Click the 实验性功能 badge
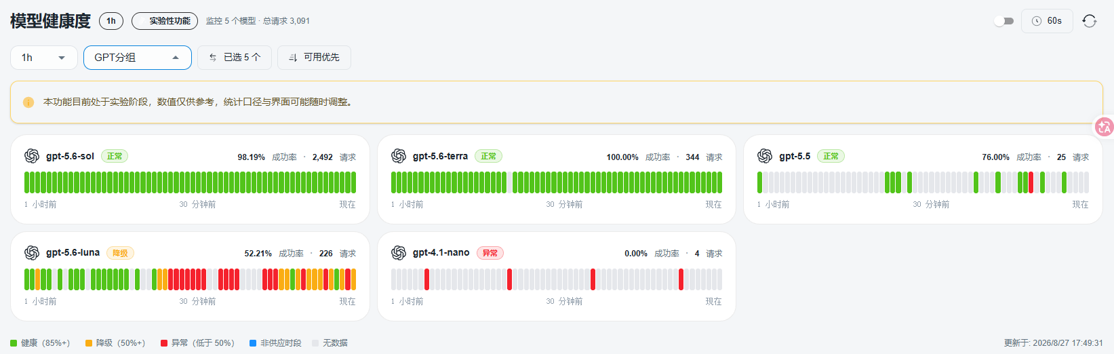The image size is (1114, 354). click(x=165, y=21)
